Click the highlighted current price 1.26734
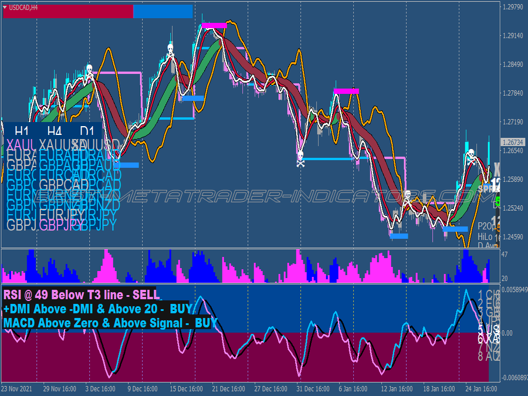 (x=513, y=143)
